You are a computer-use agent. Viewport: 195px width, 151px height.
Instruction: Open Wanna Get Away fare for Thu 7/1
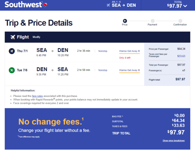[x=130, y=51]
